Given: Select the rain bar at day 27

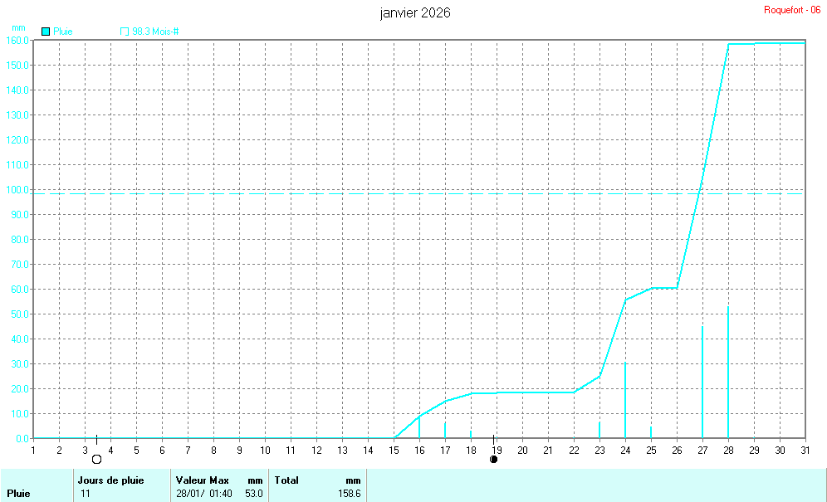Looking at the screenshot, I should tap(702, 382).
